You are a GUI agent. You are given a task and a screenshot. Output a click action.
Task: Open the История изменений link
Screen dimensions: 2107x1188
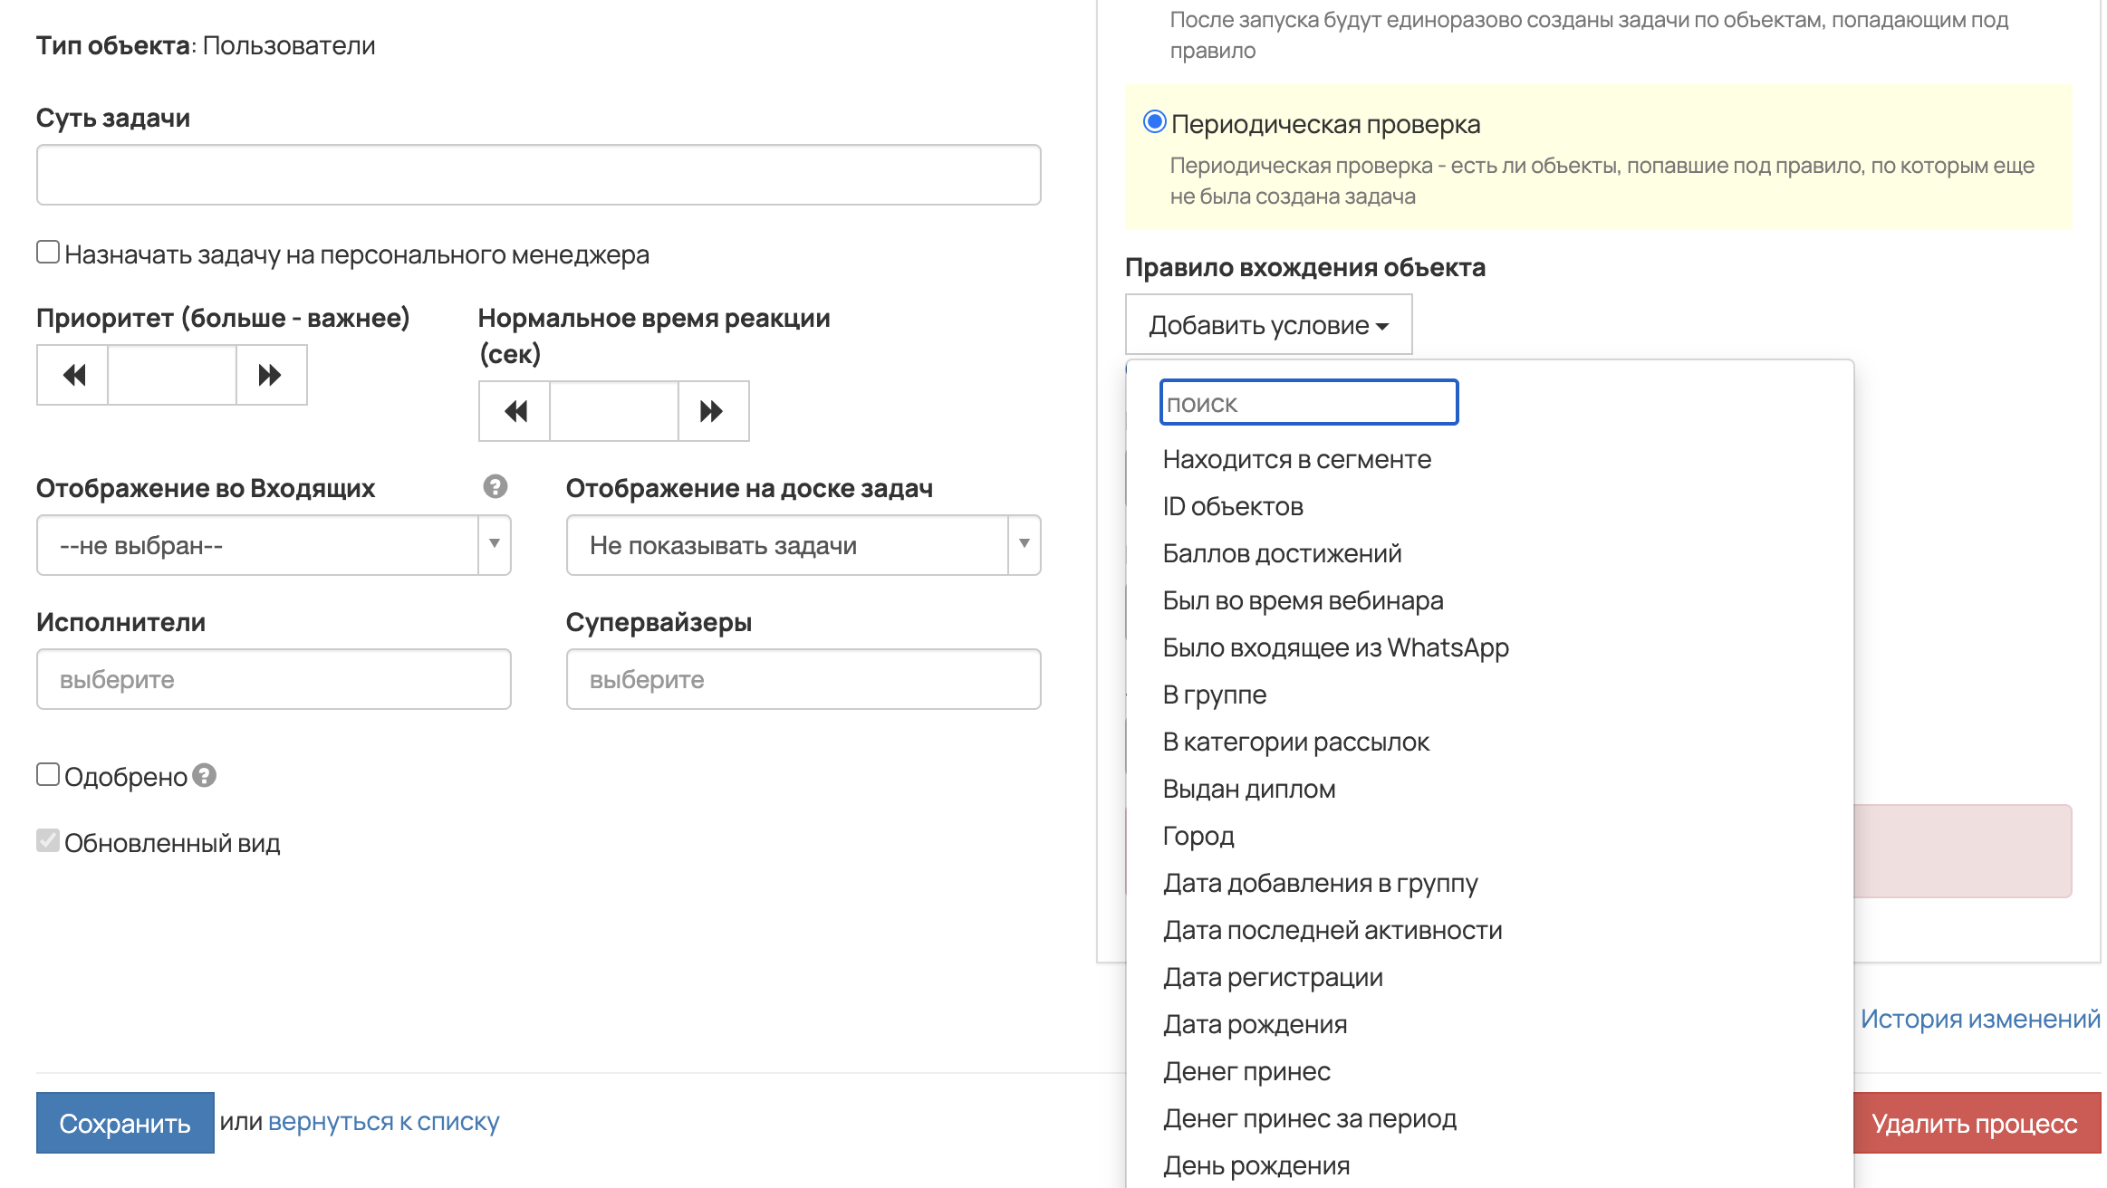[1979, 1020]
